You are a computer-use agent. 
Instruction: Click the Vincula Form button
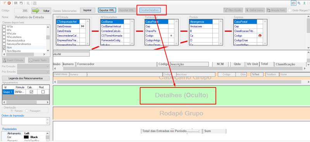[x=276, y=10]
